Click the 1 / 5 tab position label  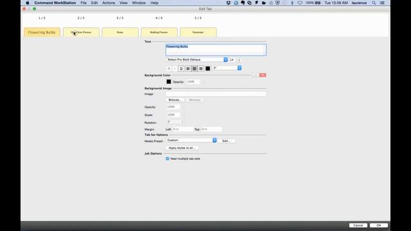tap(42, 18)
